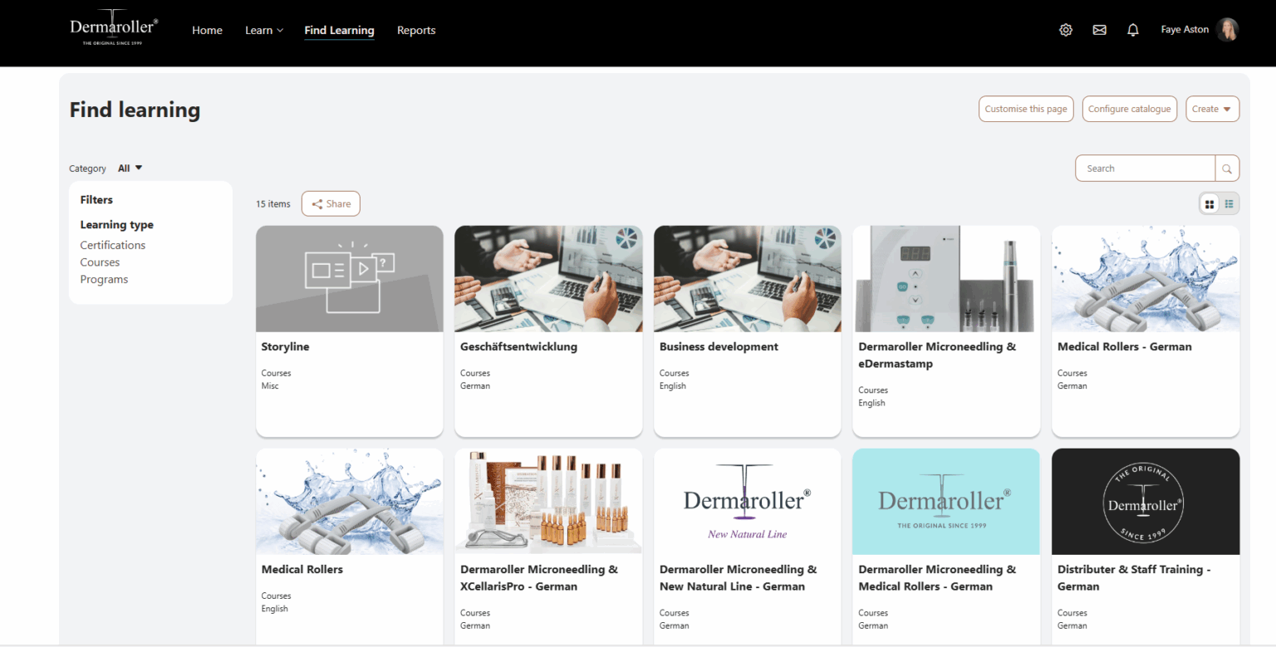Open Faye Aston's profile avatar
This screenshot has width=1276, height=647.
(x=1228, y=29)
